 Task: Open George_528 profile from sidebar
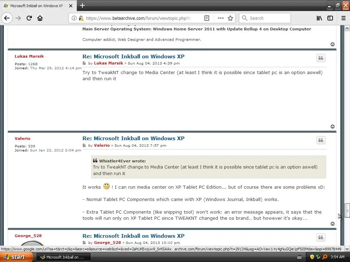[28, 236]
